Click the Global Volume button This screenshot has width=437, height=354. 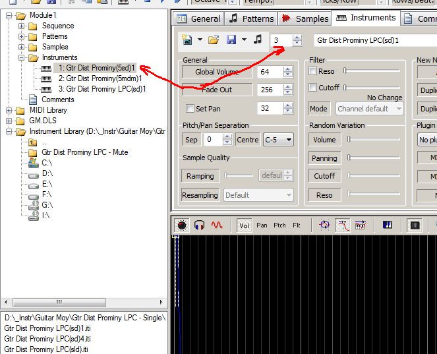coord(217,72)
